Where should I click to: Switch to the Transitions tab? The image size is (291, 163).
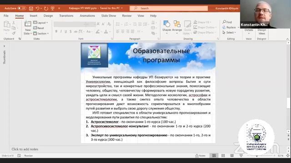point(66,16)
